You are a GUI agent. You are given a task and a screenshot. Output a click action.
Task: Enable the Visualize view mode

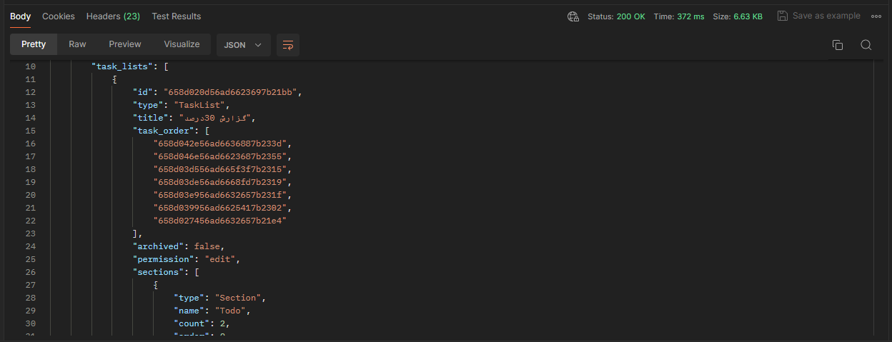182,44
